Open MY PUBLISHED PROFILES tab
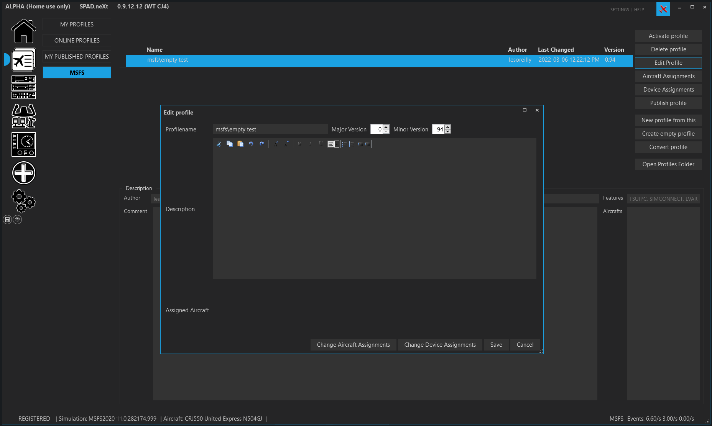This screenshot has height=426, width=712. pyautogui.click(x=77, y=56)
